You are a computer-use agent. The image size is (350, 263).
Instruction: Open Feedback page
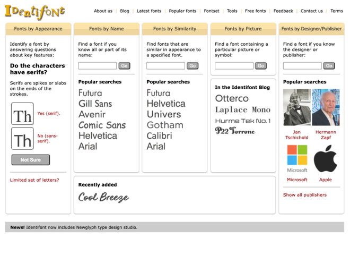(x=283, y=11)
